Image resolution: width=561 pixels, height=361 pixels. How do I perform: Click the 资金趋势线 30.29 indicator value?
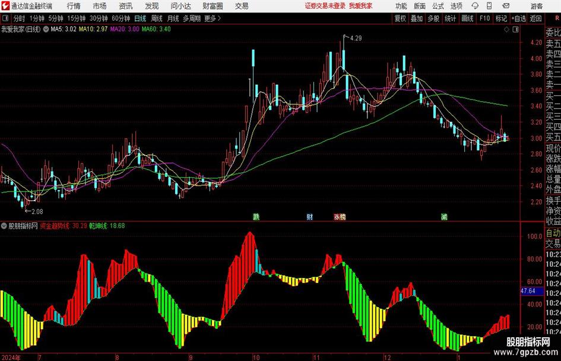[64, 226]
